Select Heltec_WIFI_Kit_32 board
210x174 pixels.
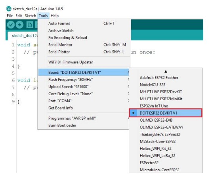click(x=166, y=149)
